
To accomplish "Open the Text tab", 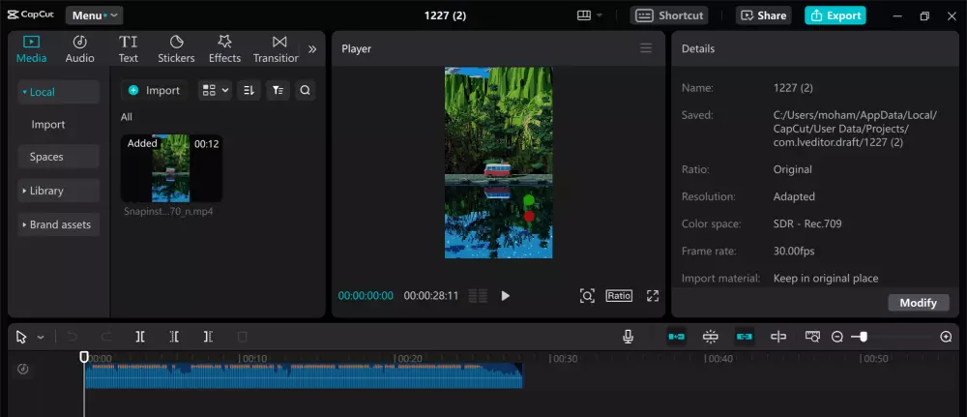I will pos(129,49).
